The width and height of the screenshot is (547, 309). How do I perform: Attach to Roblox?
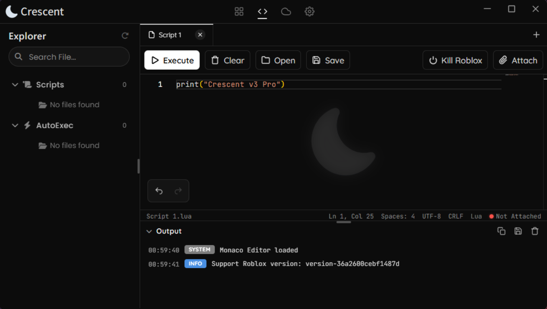coord(518,60)
